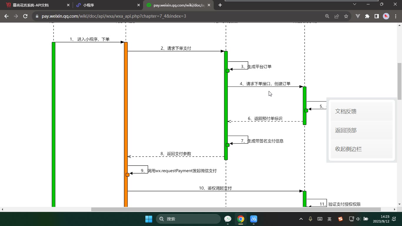402x226 pixels.
Task: Share this page using the share icon
Action: pos(337,16)
